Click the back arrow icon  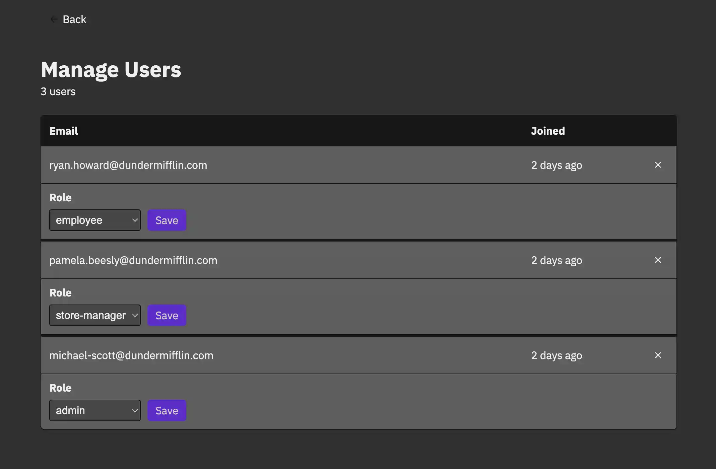54,19
